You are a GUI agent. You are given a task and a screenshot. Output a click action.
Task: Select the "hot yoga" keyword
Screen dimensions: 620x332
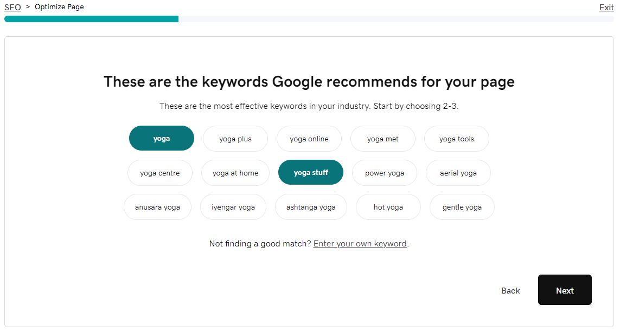point(388,206)
